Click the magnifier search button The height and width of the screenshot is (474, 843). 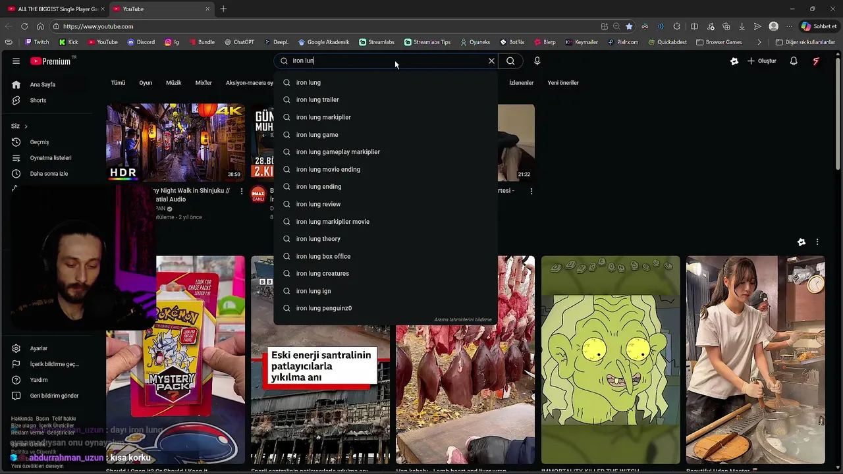(510, 61)
